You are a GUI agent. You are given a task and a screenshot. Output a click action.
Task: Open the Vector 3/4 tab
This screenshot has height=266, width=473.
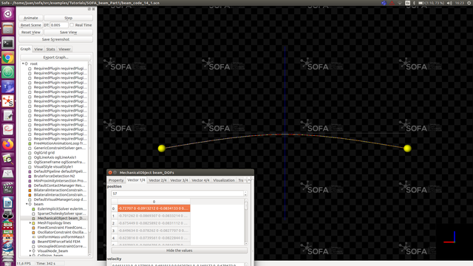[x=179, y=180]
